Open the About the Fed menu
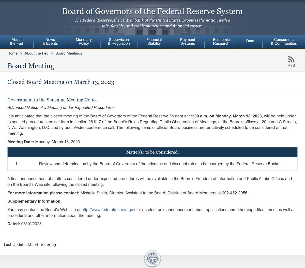Image resolution: width=305 pixels, height=268 pixels. 17,41
